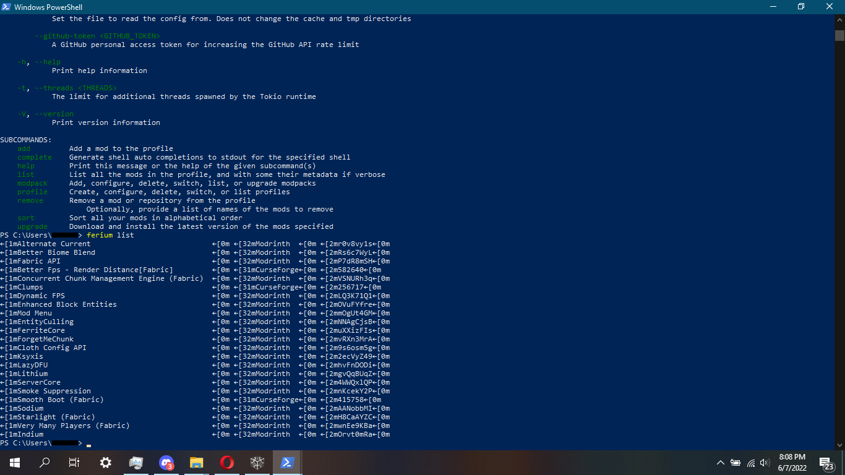This screenshot has height=475, width=845.
Task: Open the Start menu
Action: pyautogui.click(x=14, y=462)
